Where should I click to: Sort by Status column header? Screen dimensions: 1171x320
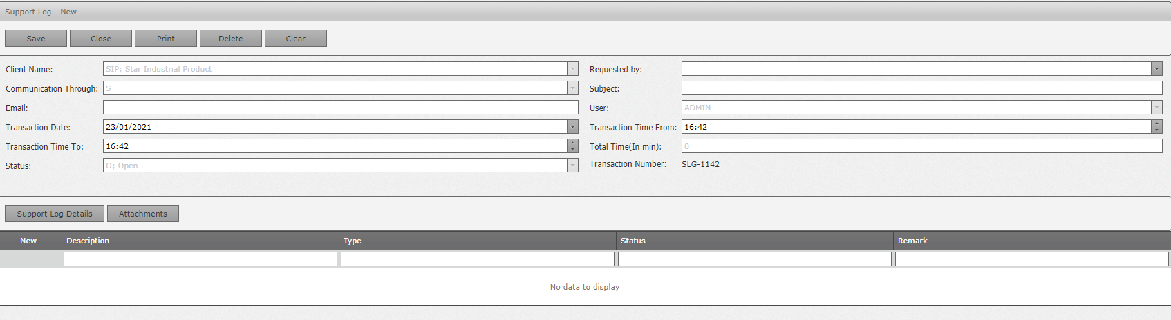755,241
